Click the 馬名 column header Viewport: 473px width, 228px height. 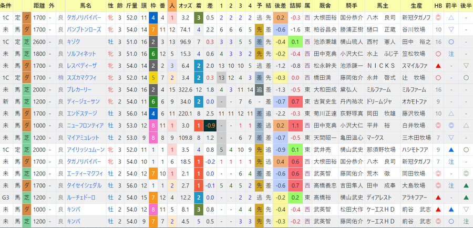(x=86, y=6)
